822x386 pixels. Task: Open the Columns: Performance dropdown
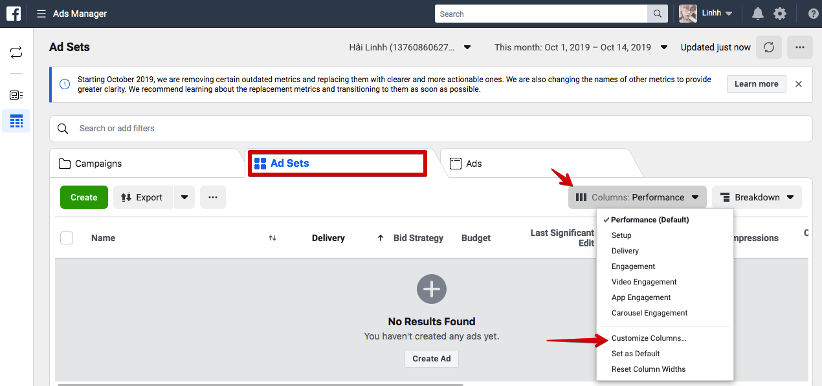[x=638, y=197]
